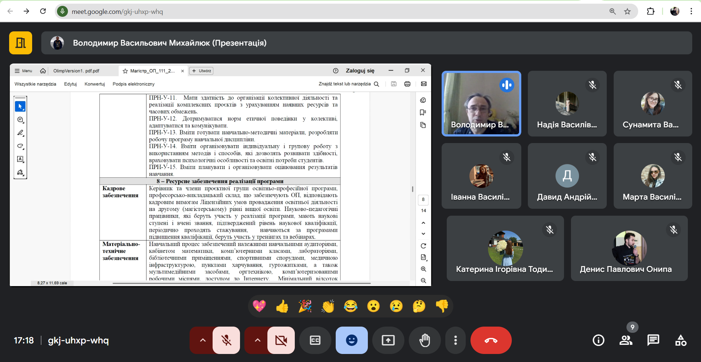Screen dimensions: 701x362
Task: Click the raise hand icon
Action: [x=424, y=340]
